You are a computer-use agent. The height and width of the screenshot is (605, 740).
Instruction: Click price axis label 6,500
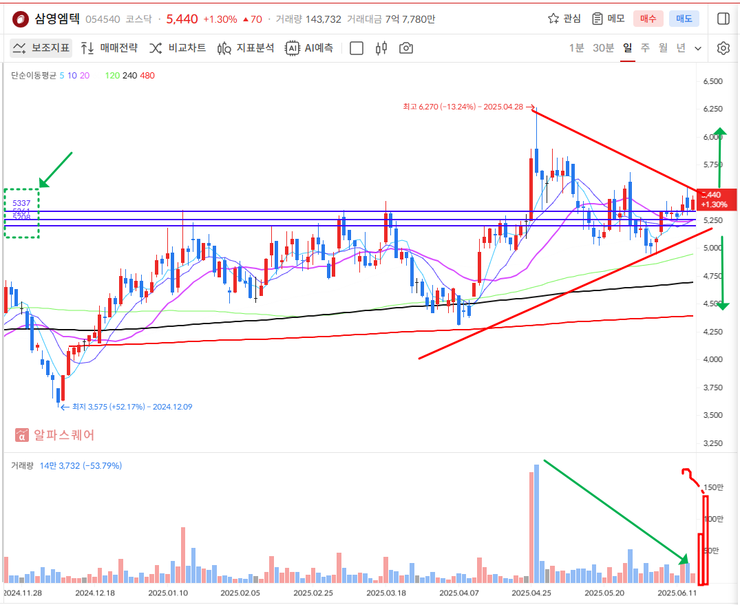coord(712,81)
